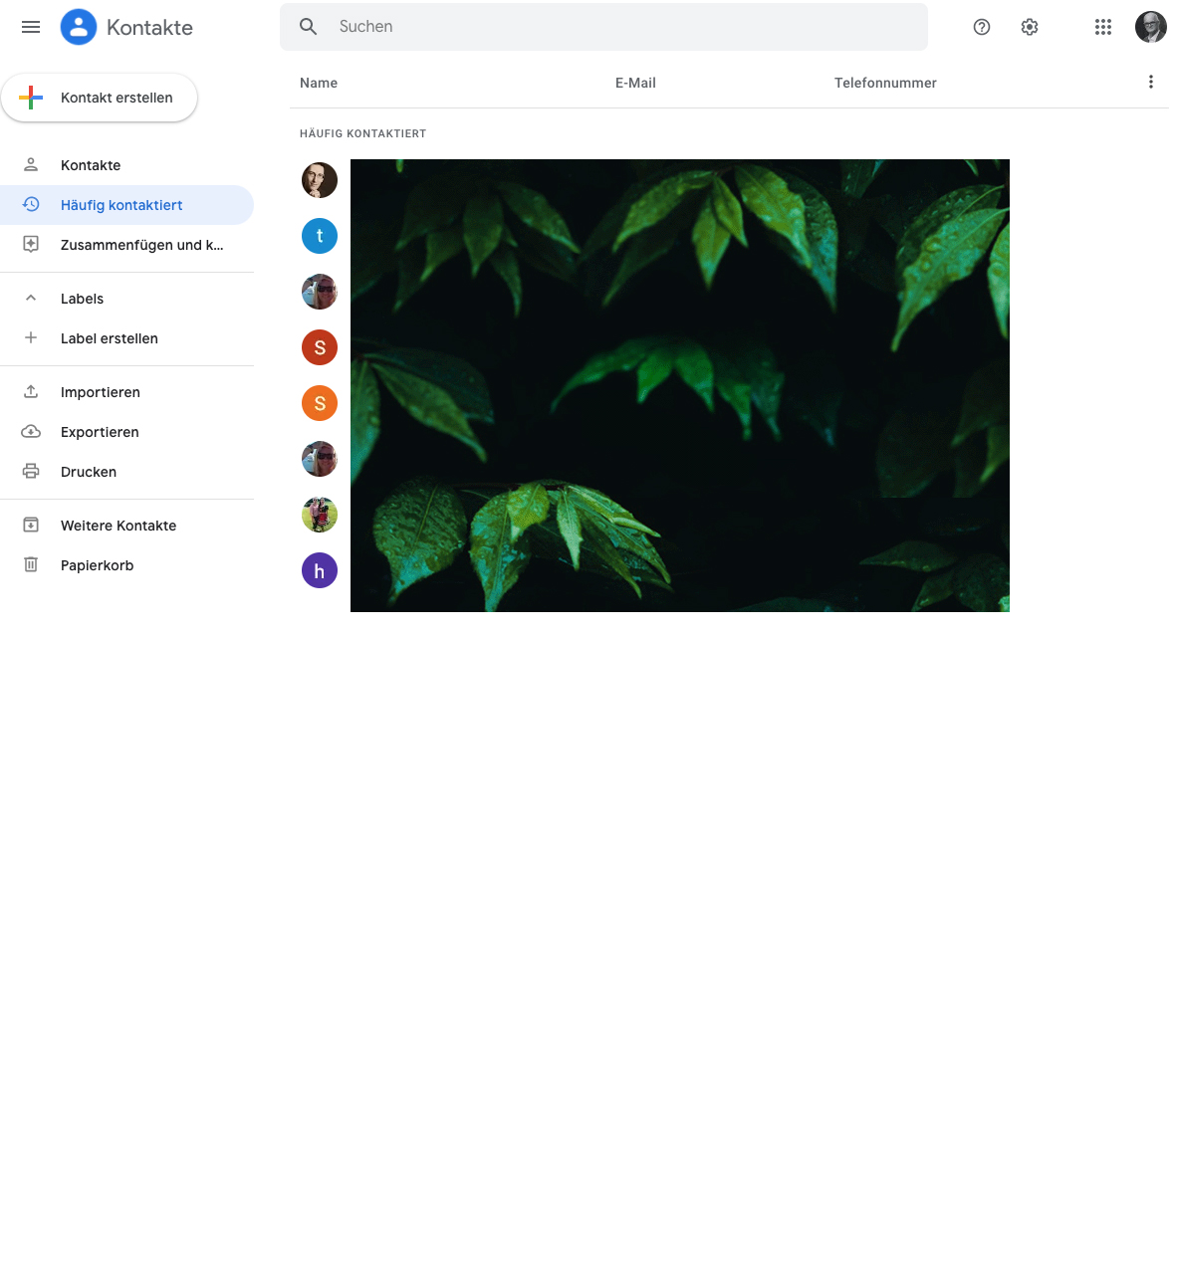Collapse the Labels section chevron
Screen dimensions: 1179x1275
pos(31,298)
